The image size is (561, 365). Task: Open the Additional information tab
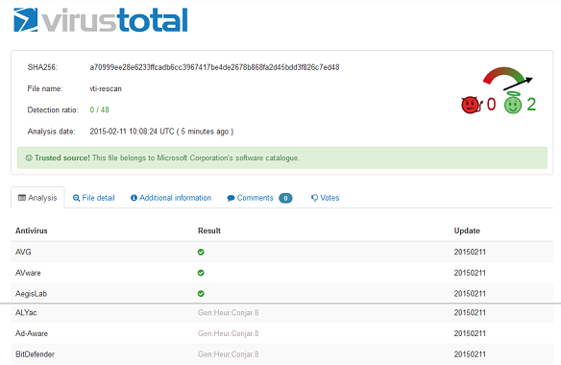click(171, 198)
